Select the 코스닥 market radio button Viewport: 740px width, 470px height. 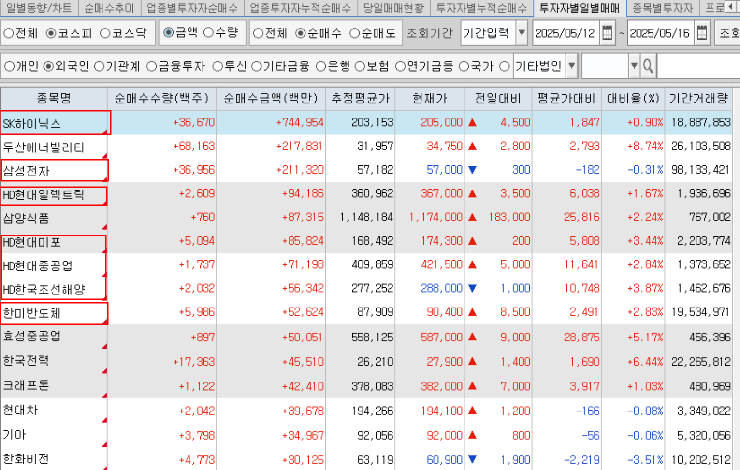coord(106,33)
